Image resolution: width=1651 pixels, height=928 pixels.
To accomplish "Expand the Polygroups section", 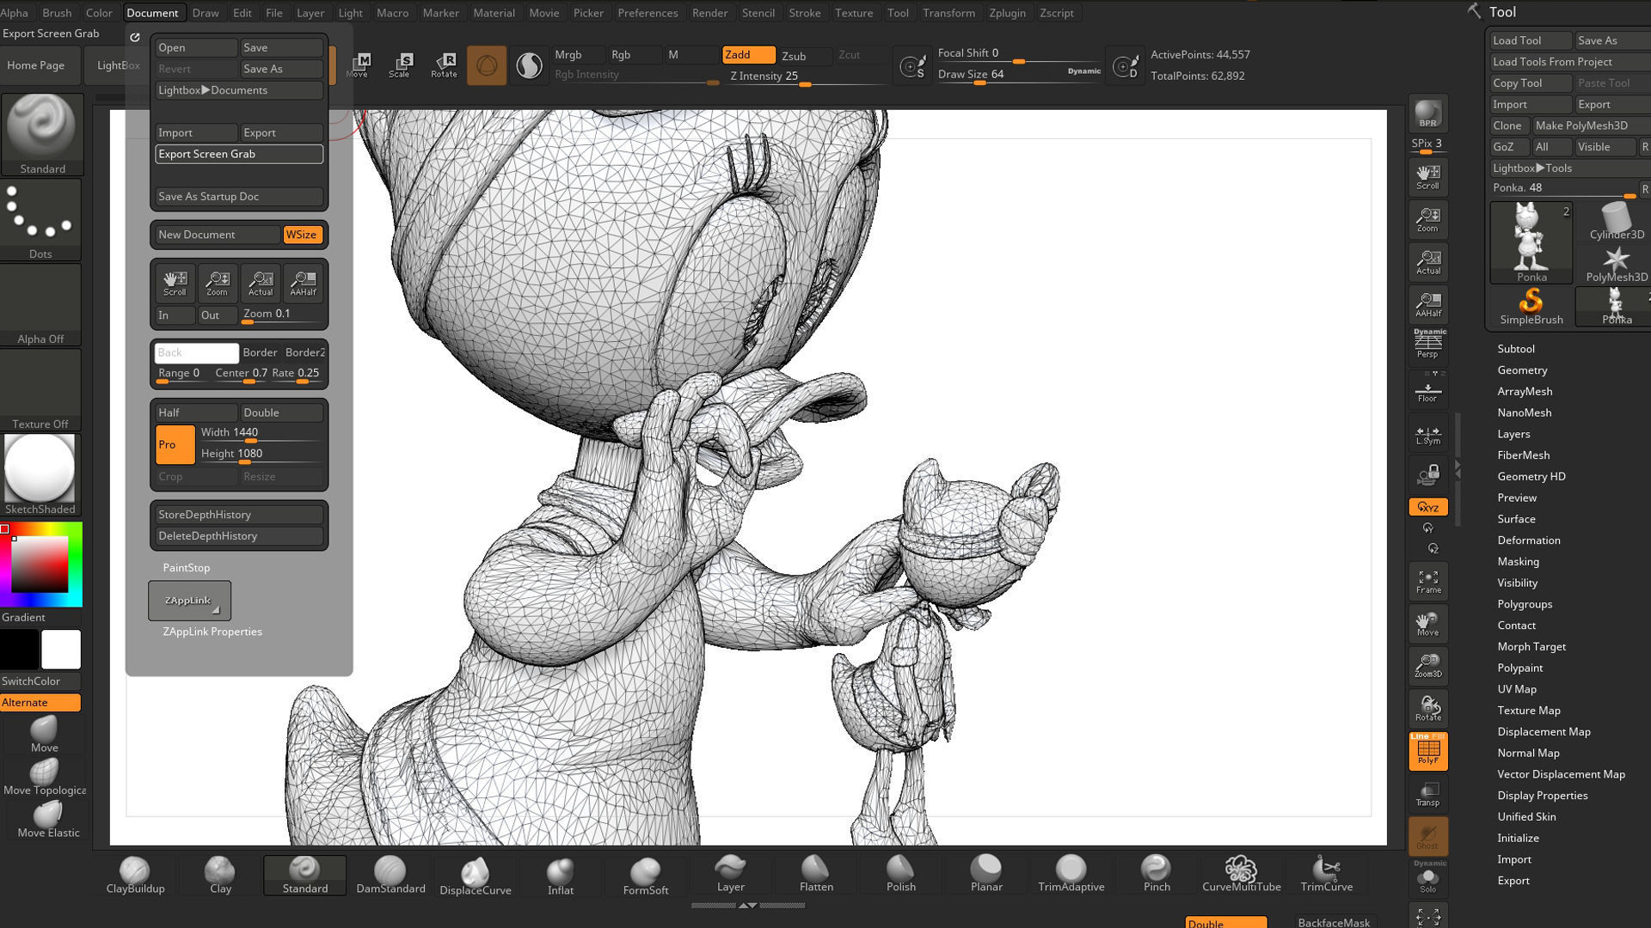I will pyautogui.click(x=1525, y=604).
